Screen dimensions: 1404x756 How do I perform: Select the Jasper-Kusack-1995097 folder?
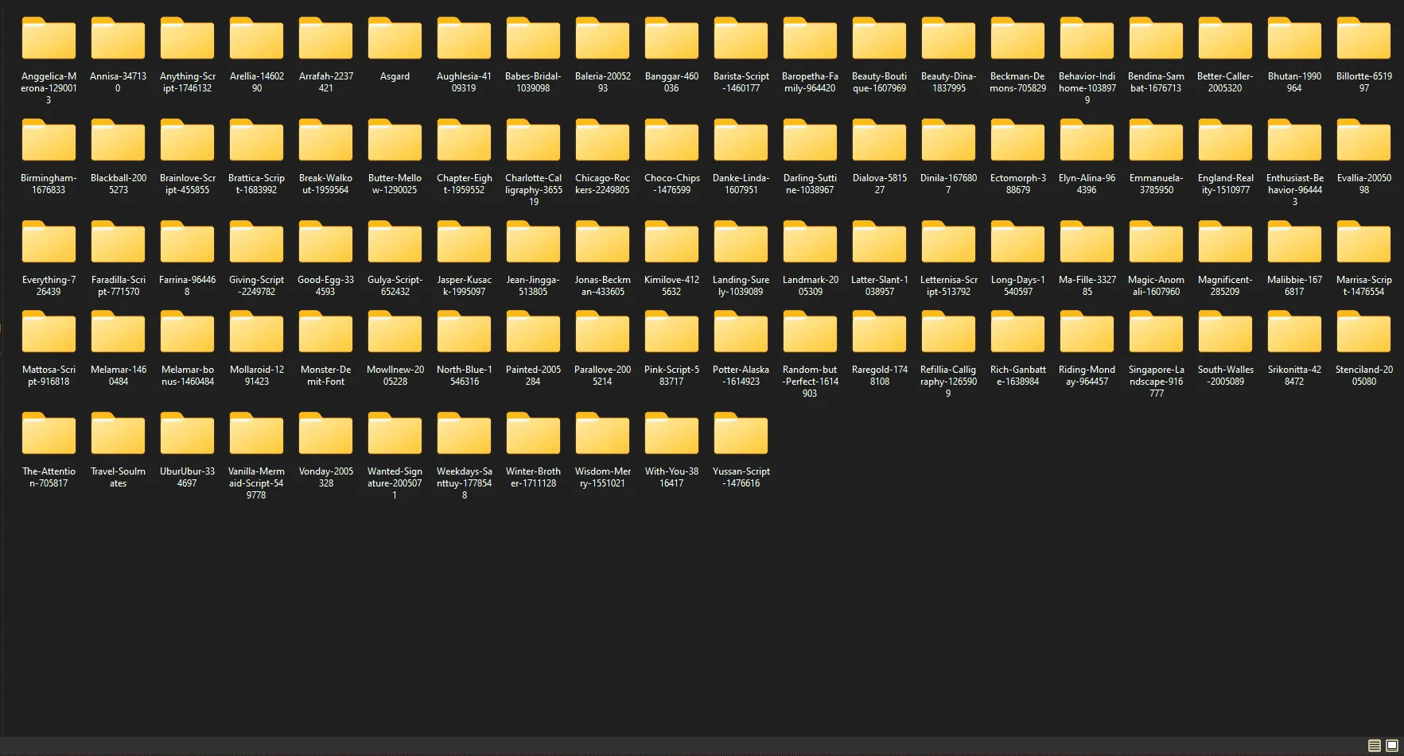(x=464, y=258)
